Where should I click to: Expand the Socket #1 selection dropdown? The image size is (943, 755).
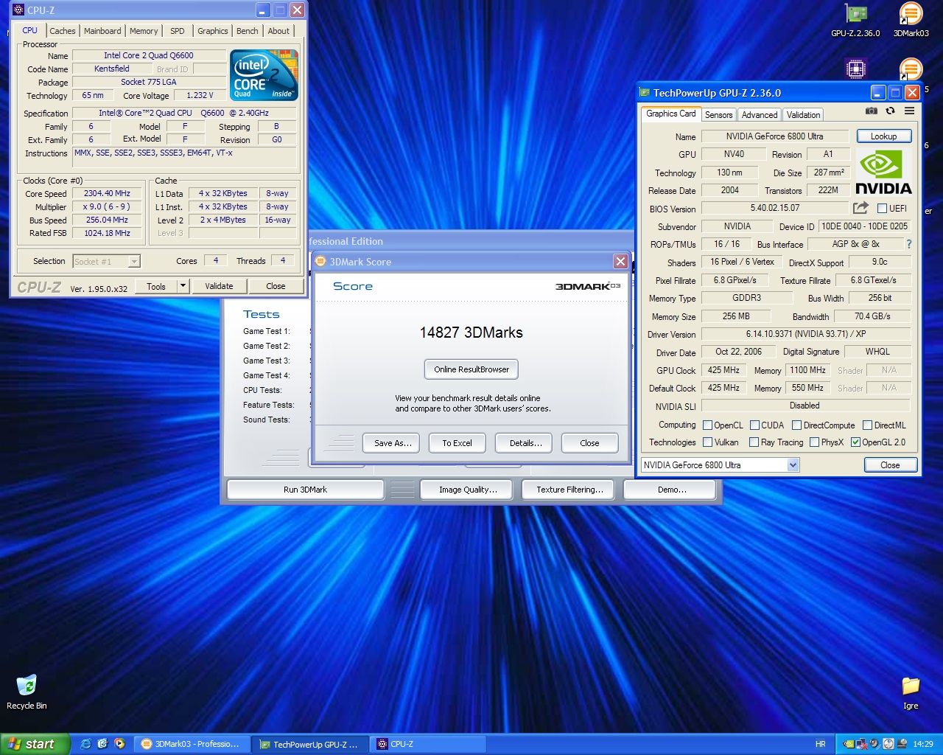click(x=134, y=262)
